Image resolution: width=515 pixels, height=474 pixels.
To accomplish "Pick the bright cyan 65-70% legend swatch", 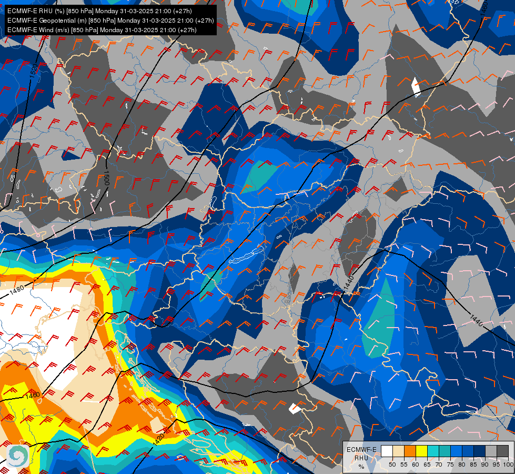I will (x=433, y=451).
